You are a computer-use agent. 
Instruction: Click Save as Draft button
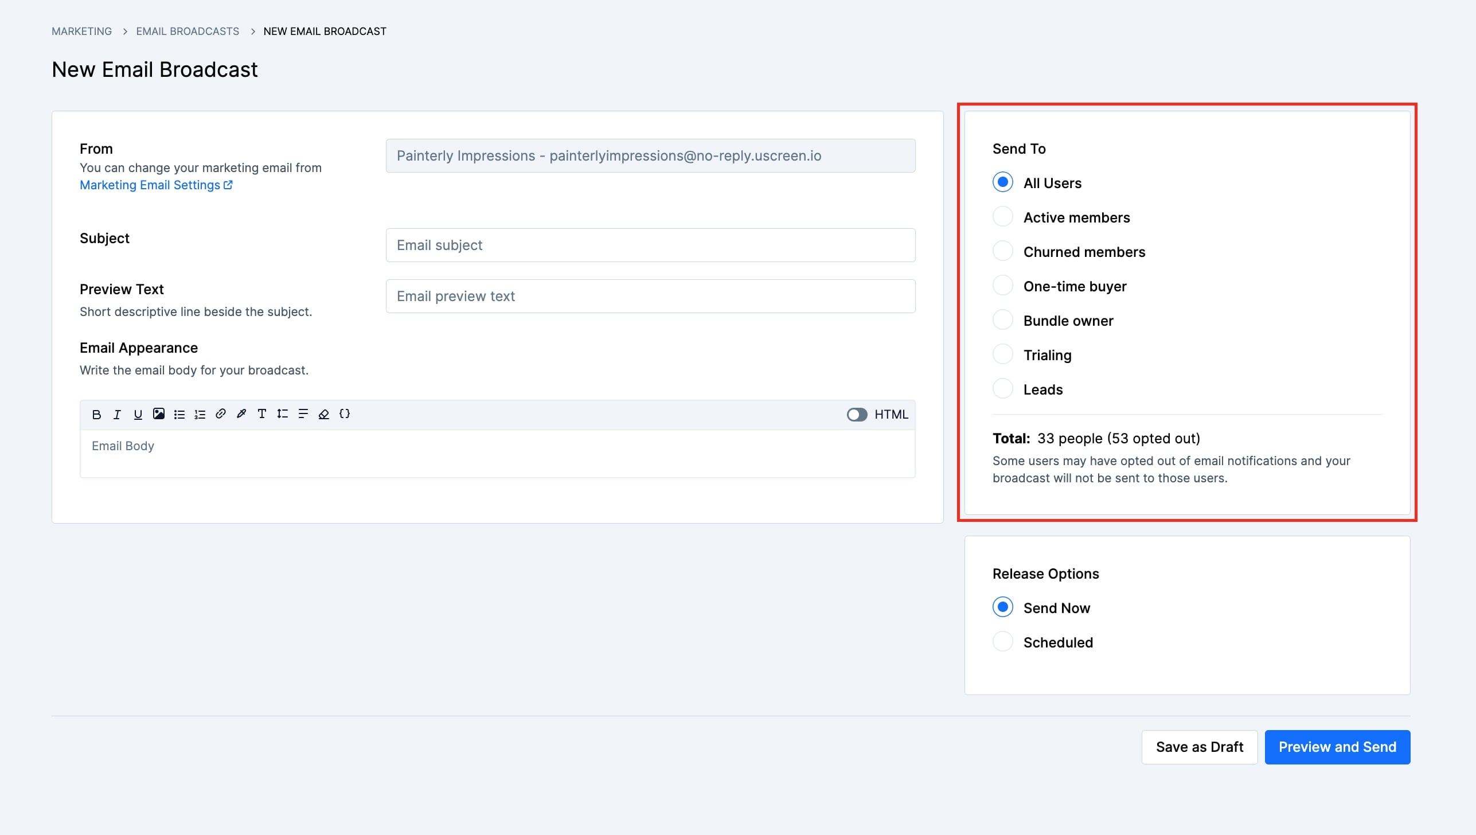[1200, 747]
